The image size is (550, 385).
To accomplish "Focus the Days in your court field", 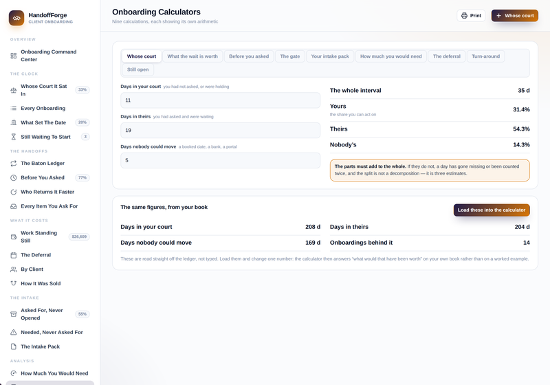I will (220, 100).
